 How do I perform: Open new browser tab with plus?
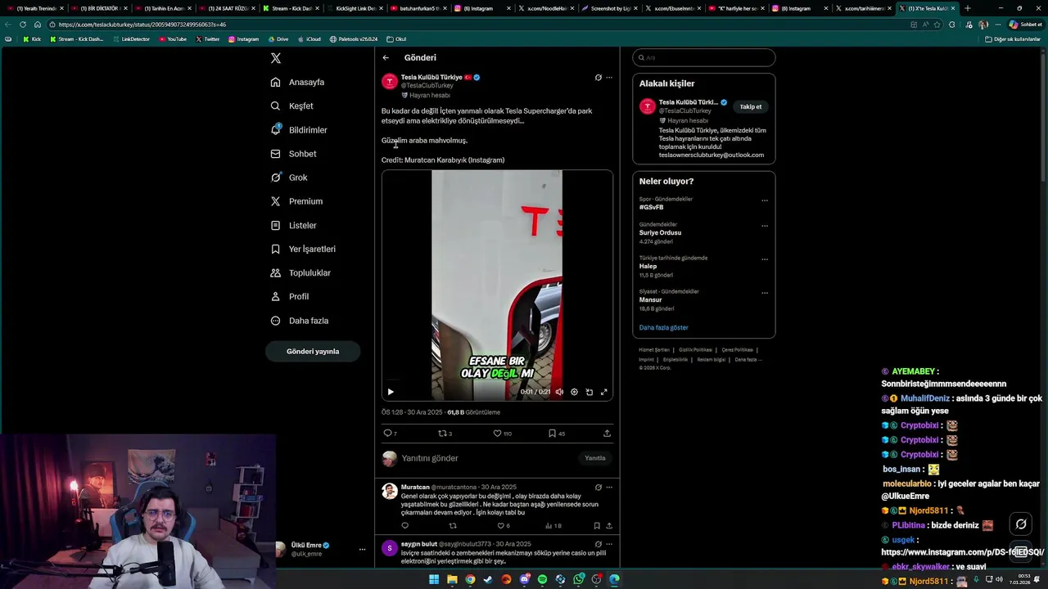pyautogui.click(x=968, y=8)
